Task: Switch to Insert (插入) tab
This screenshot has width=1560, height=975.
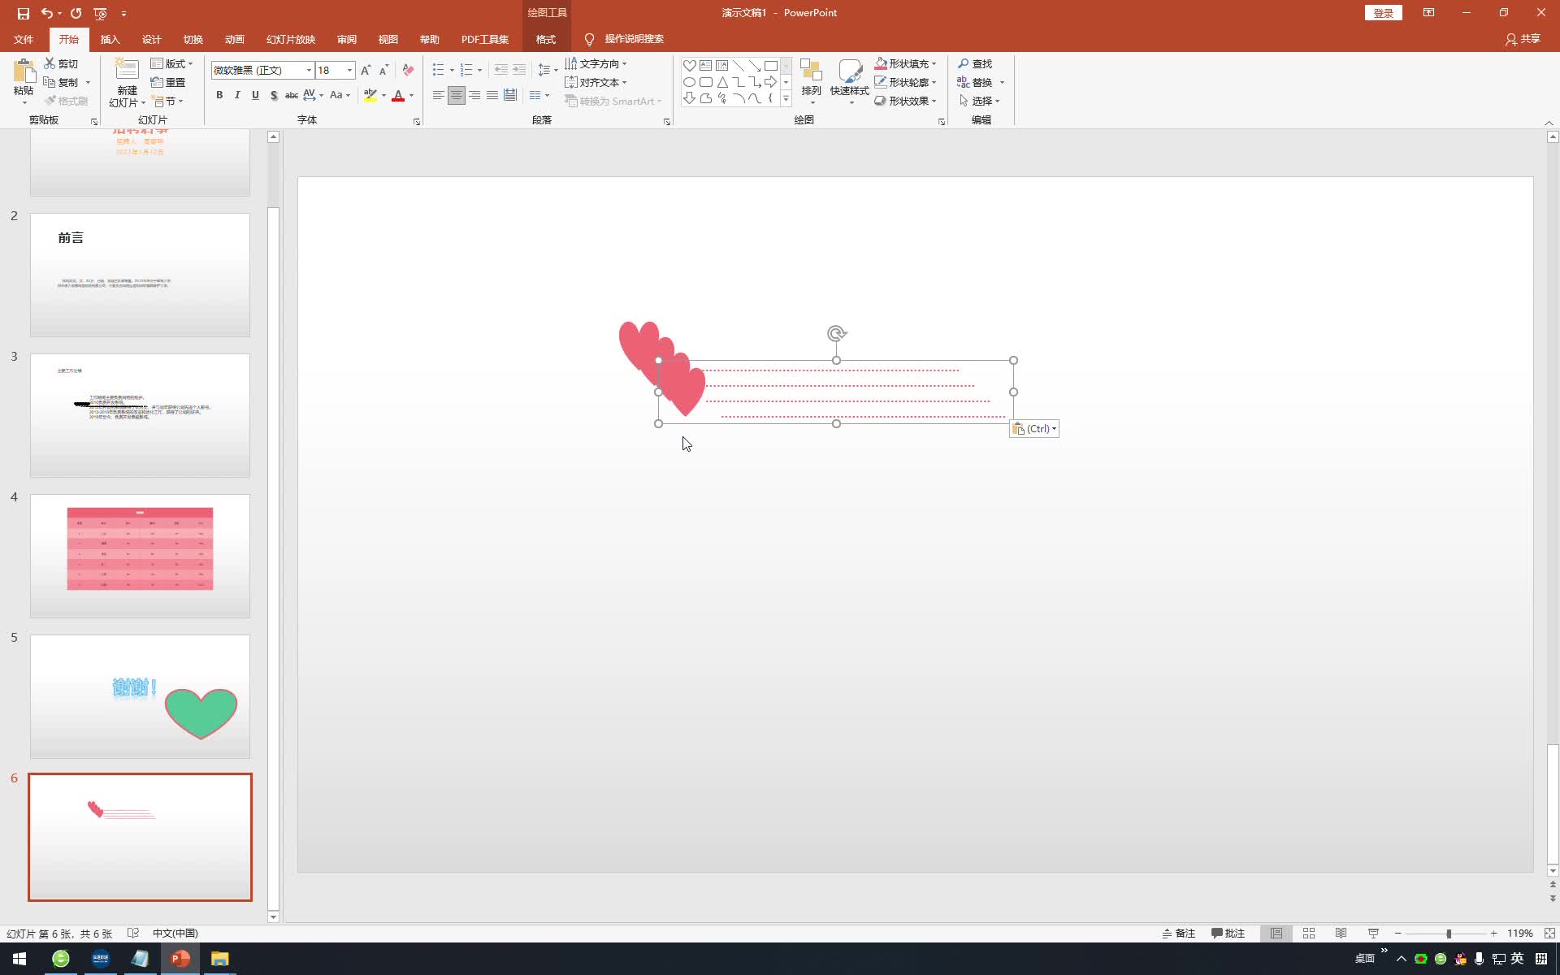Action: tap(110, 39)
